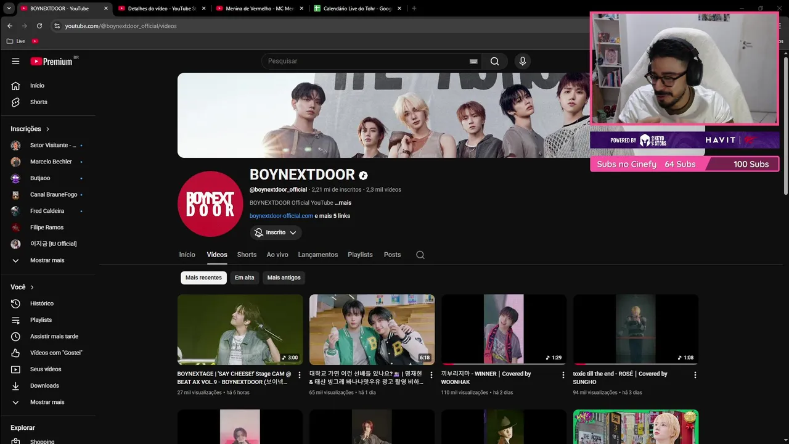Click the browser back arrow
The height and width of the screenshot is (444, 789).
point(9,26)
